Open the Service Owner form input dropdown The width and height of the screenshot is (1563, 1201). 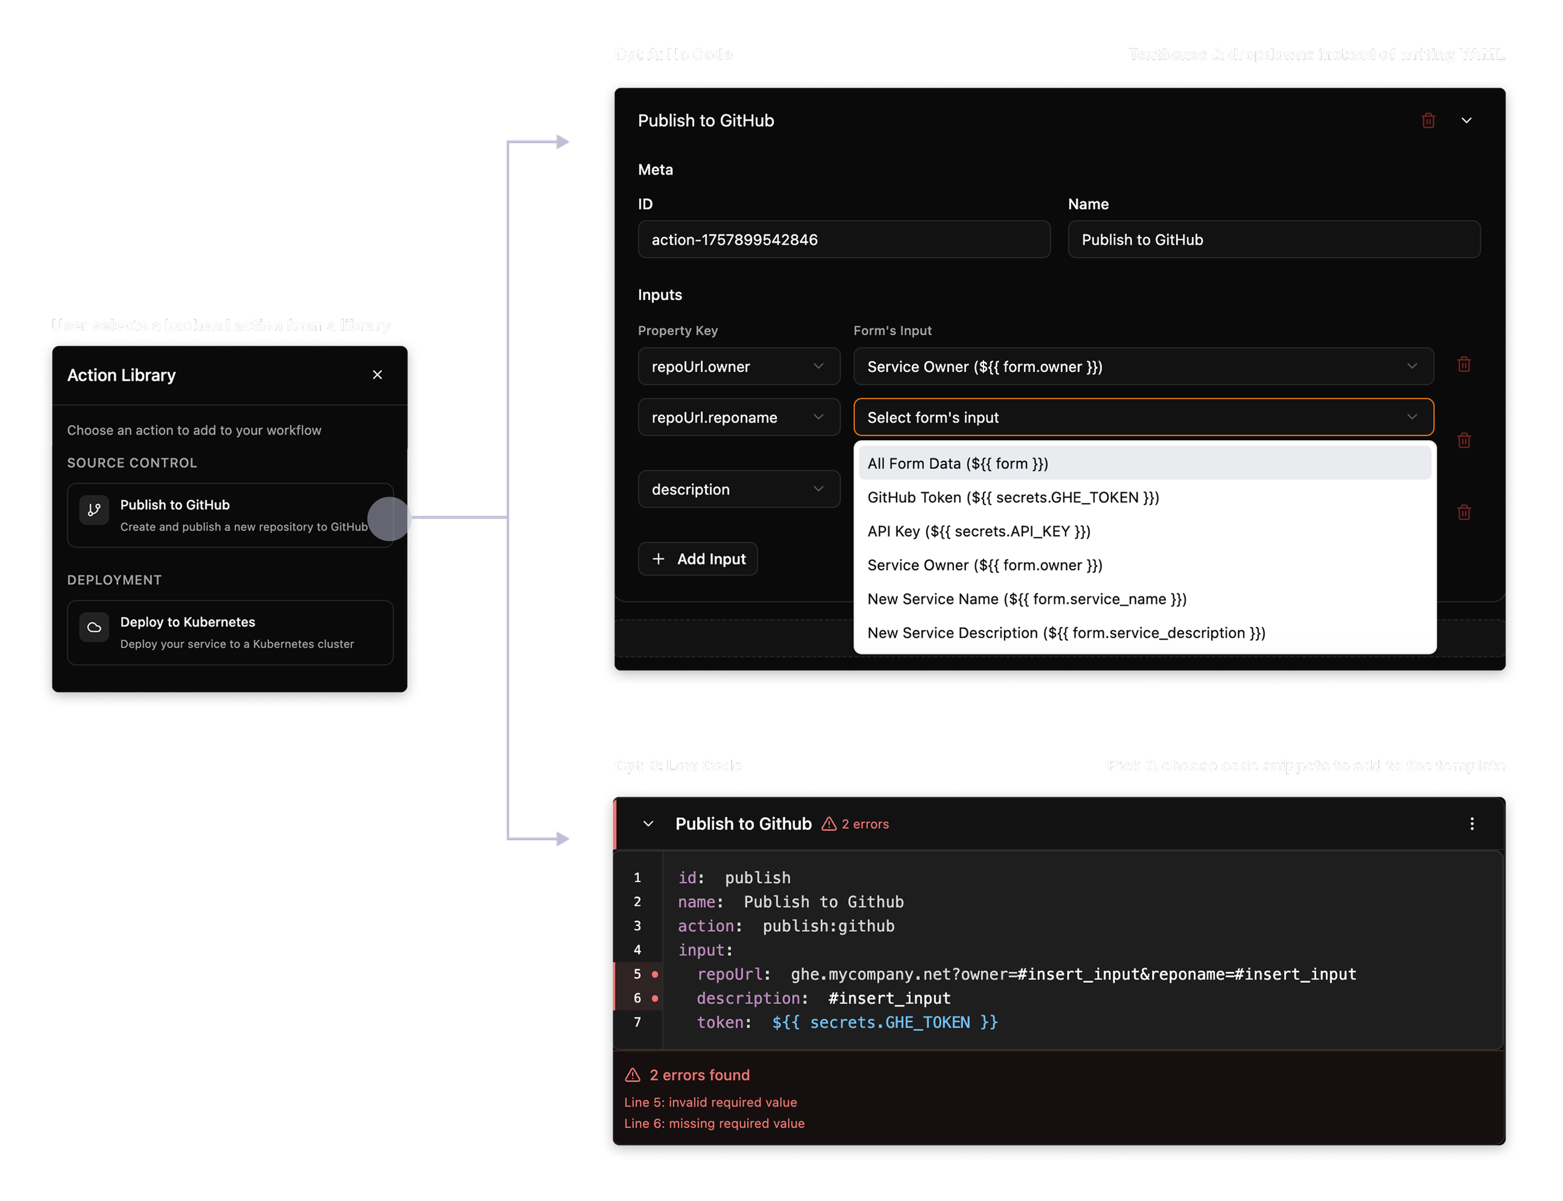coord(1143,366)
